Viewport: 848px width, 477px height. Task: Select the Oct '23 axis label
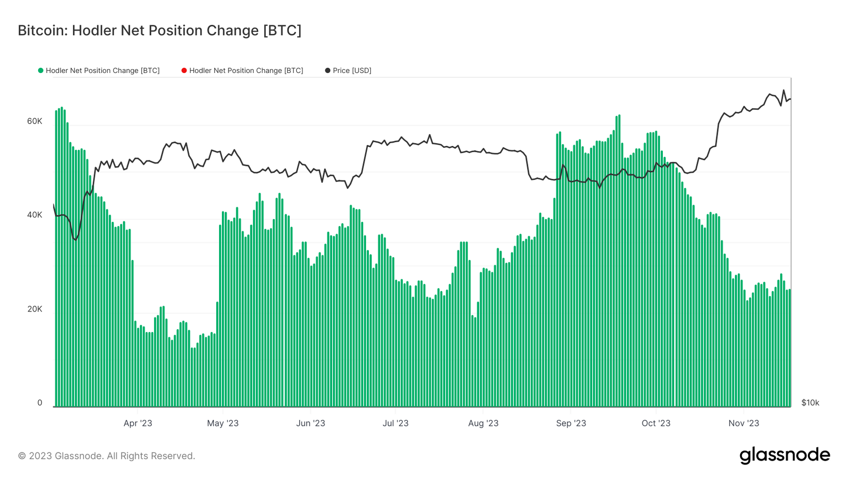[656, 423]
